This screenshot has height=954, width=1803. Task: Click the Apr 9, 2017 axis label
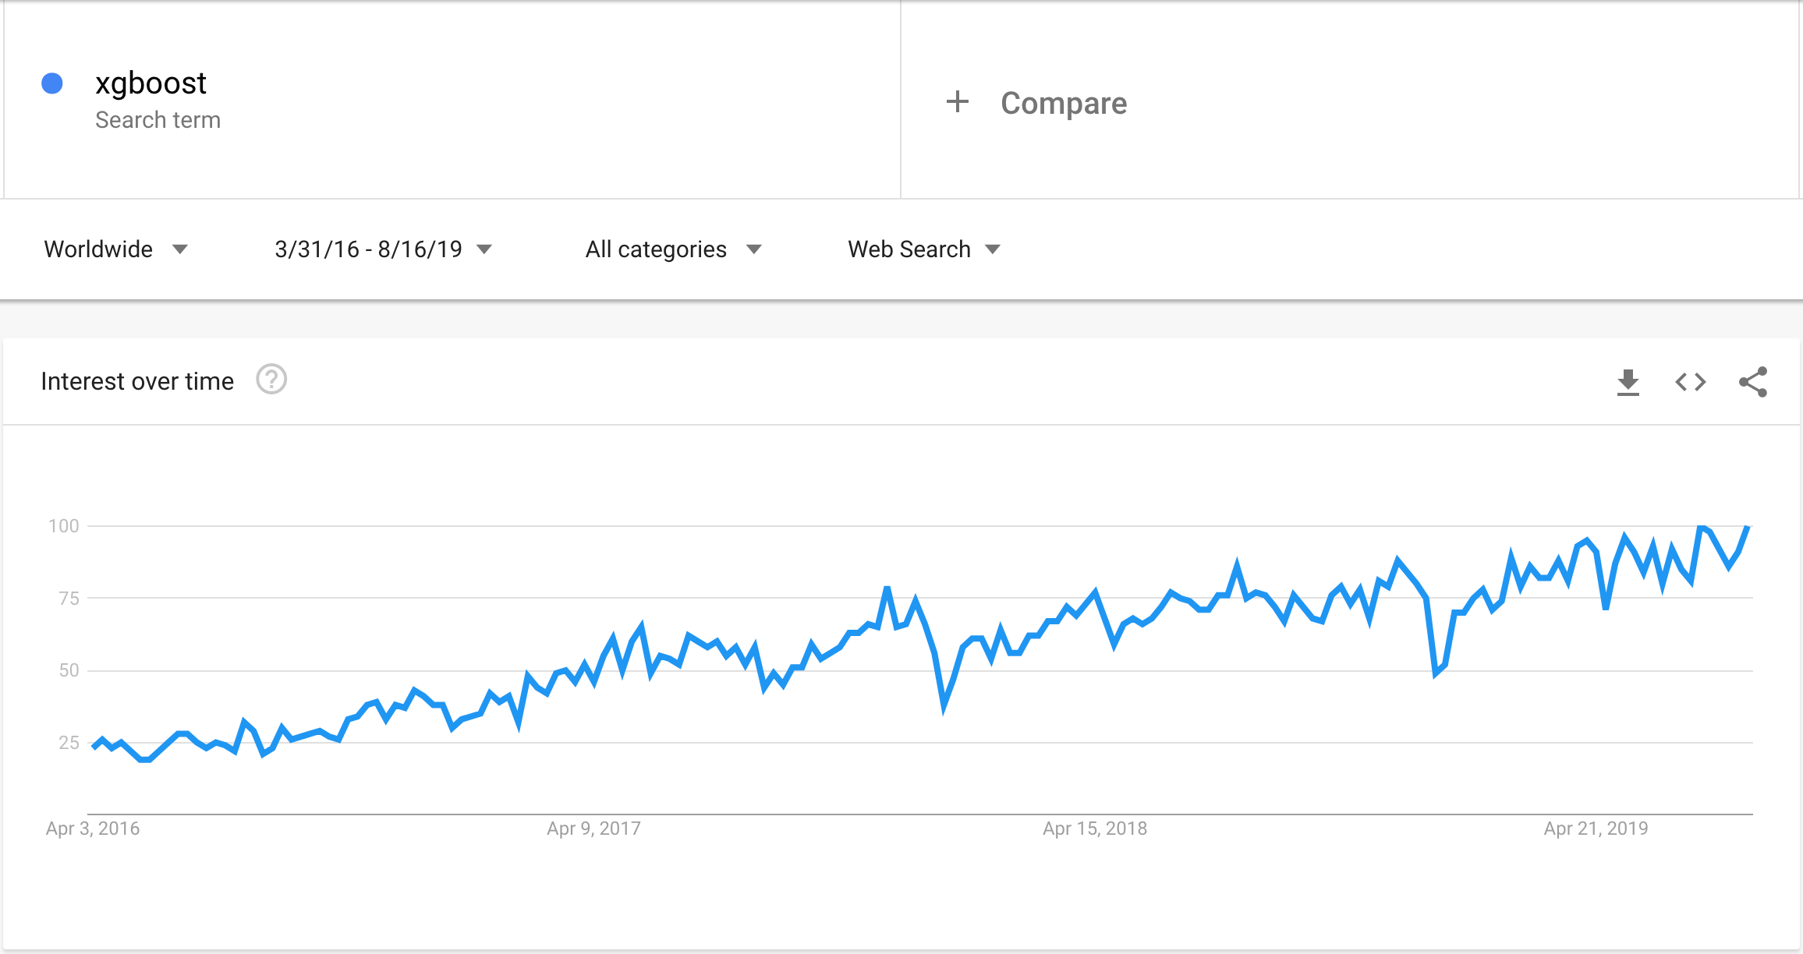[593, 829]
